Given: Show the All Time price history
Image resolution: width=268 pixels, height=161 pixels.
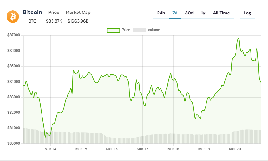Looking at the screenshot, I should pyautogui.click(x=221, y=13).
